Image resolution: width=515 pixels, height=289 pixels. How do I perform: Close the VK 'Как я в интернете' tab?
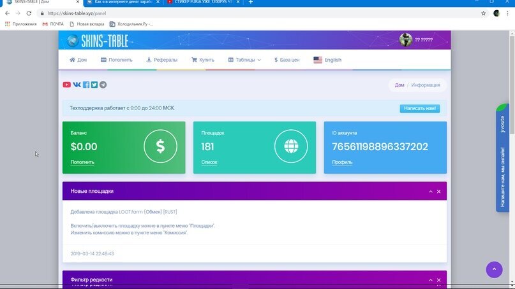(x=158, y=2)
